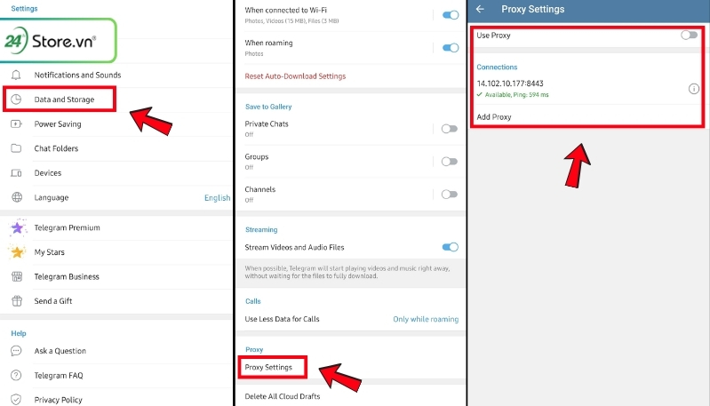The height and width of the screenshot is (406, 710).
Task: Open info for proxy 14.102.10.177:8443
Action: 694,89
